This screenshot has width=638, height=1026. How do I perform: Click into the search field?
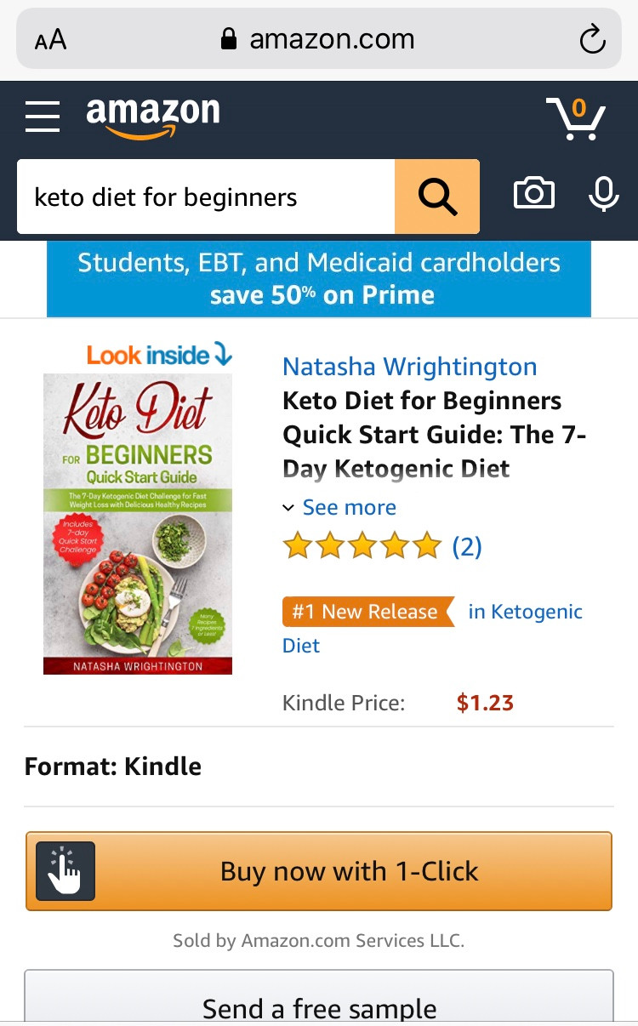click(x=206, y=197)
